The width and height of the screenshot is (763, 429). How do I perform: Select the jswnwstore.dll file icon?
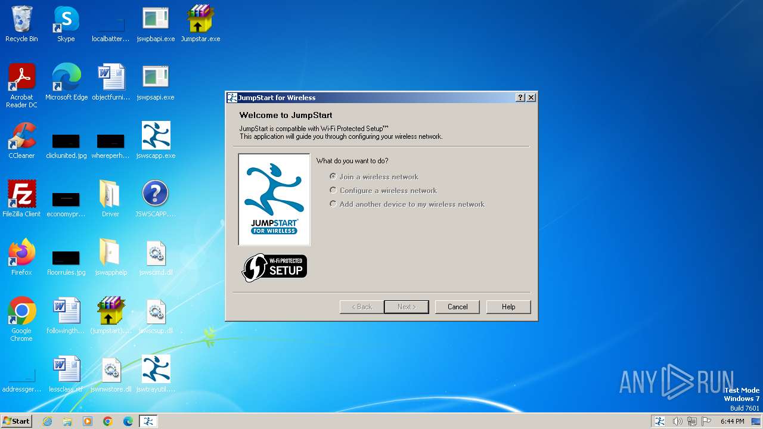click(x=111, y=374)
